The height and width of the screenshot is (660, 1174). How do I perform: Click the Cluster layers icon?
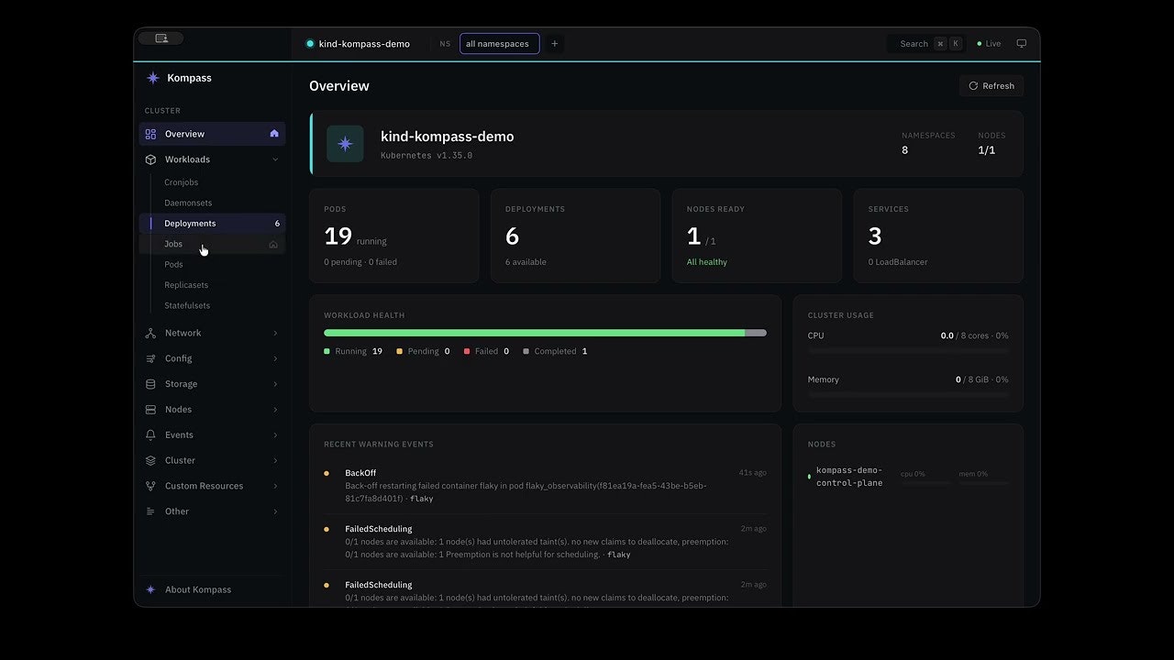[150, 460]
